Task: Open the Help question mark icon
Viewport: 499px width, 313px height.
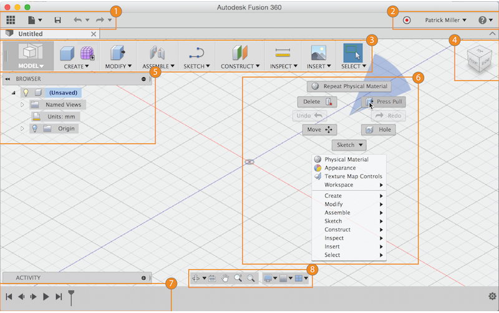Action: coord(482,20)
